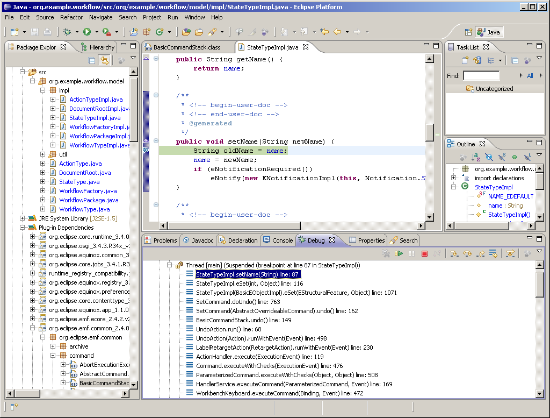Click the Step Return debug icon
Viewport: 550px width, 418px height.
[481, 253]
